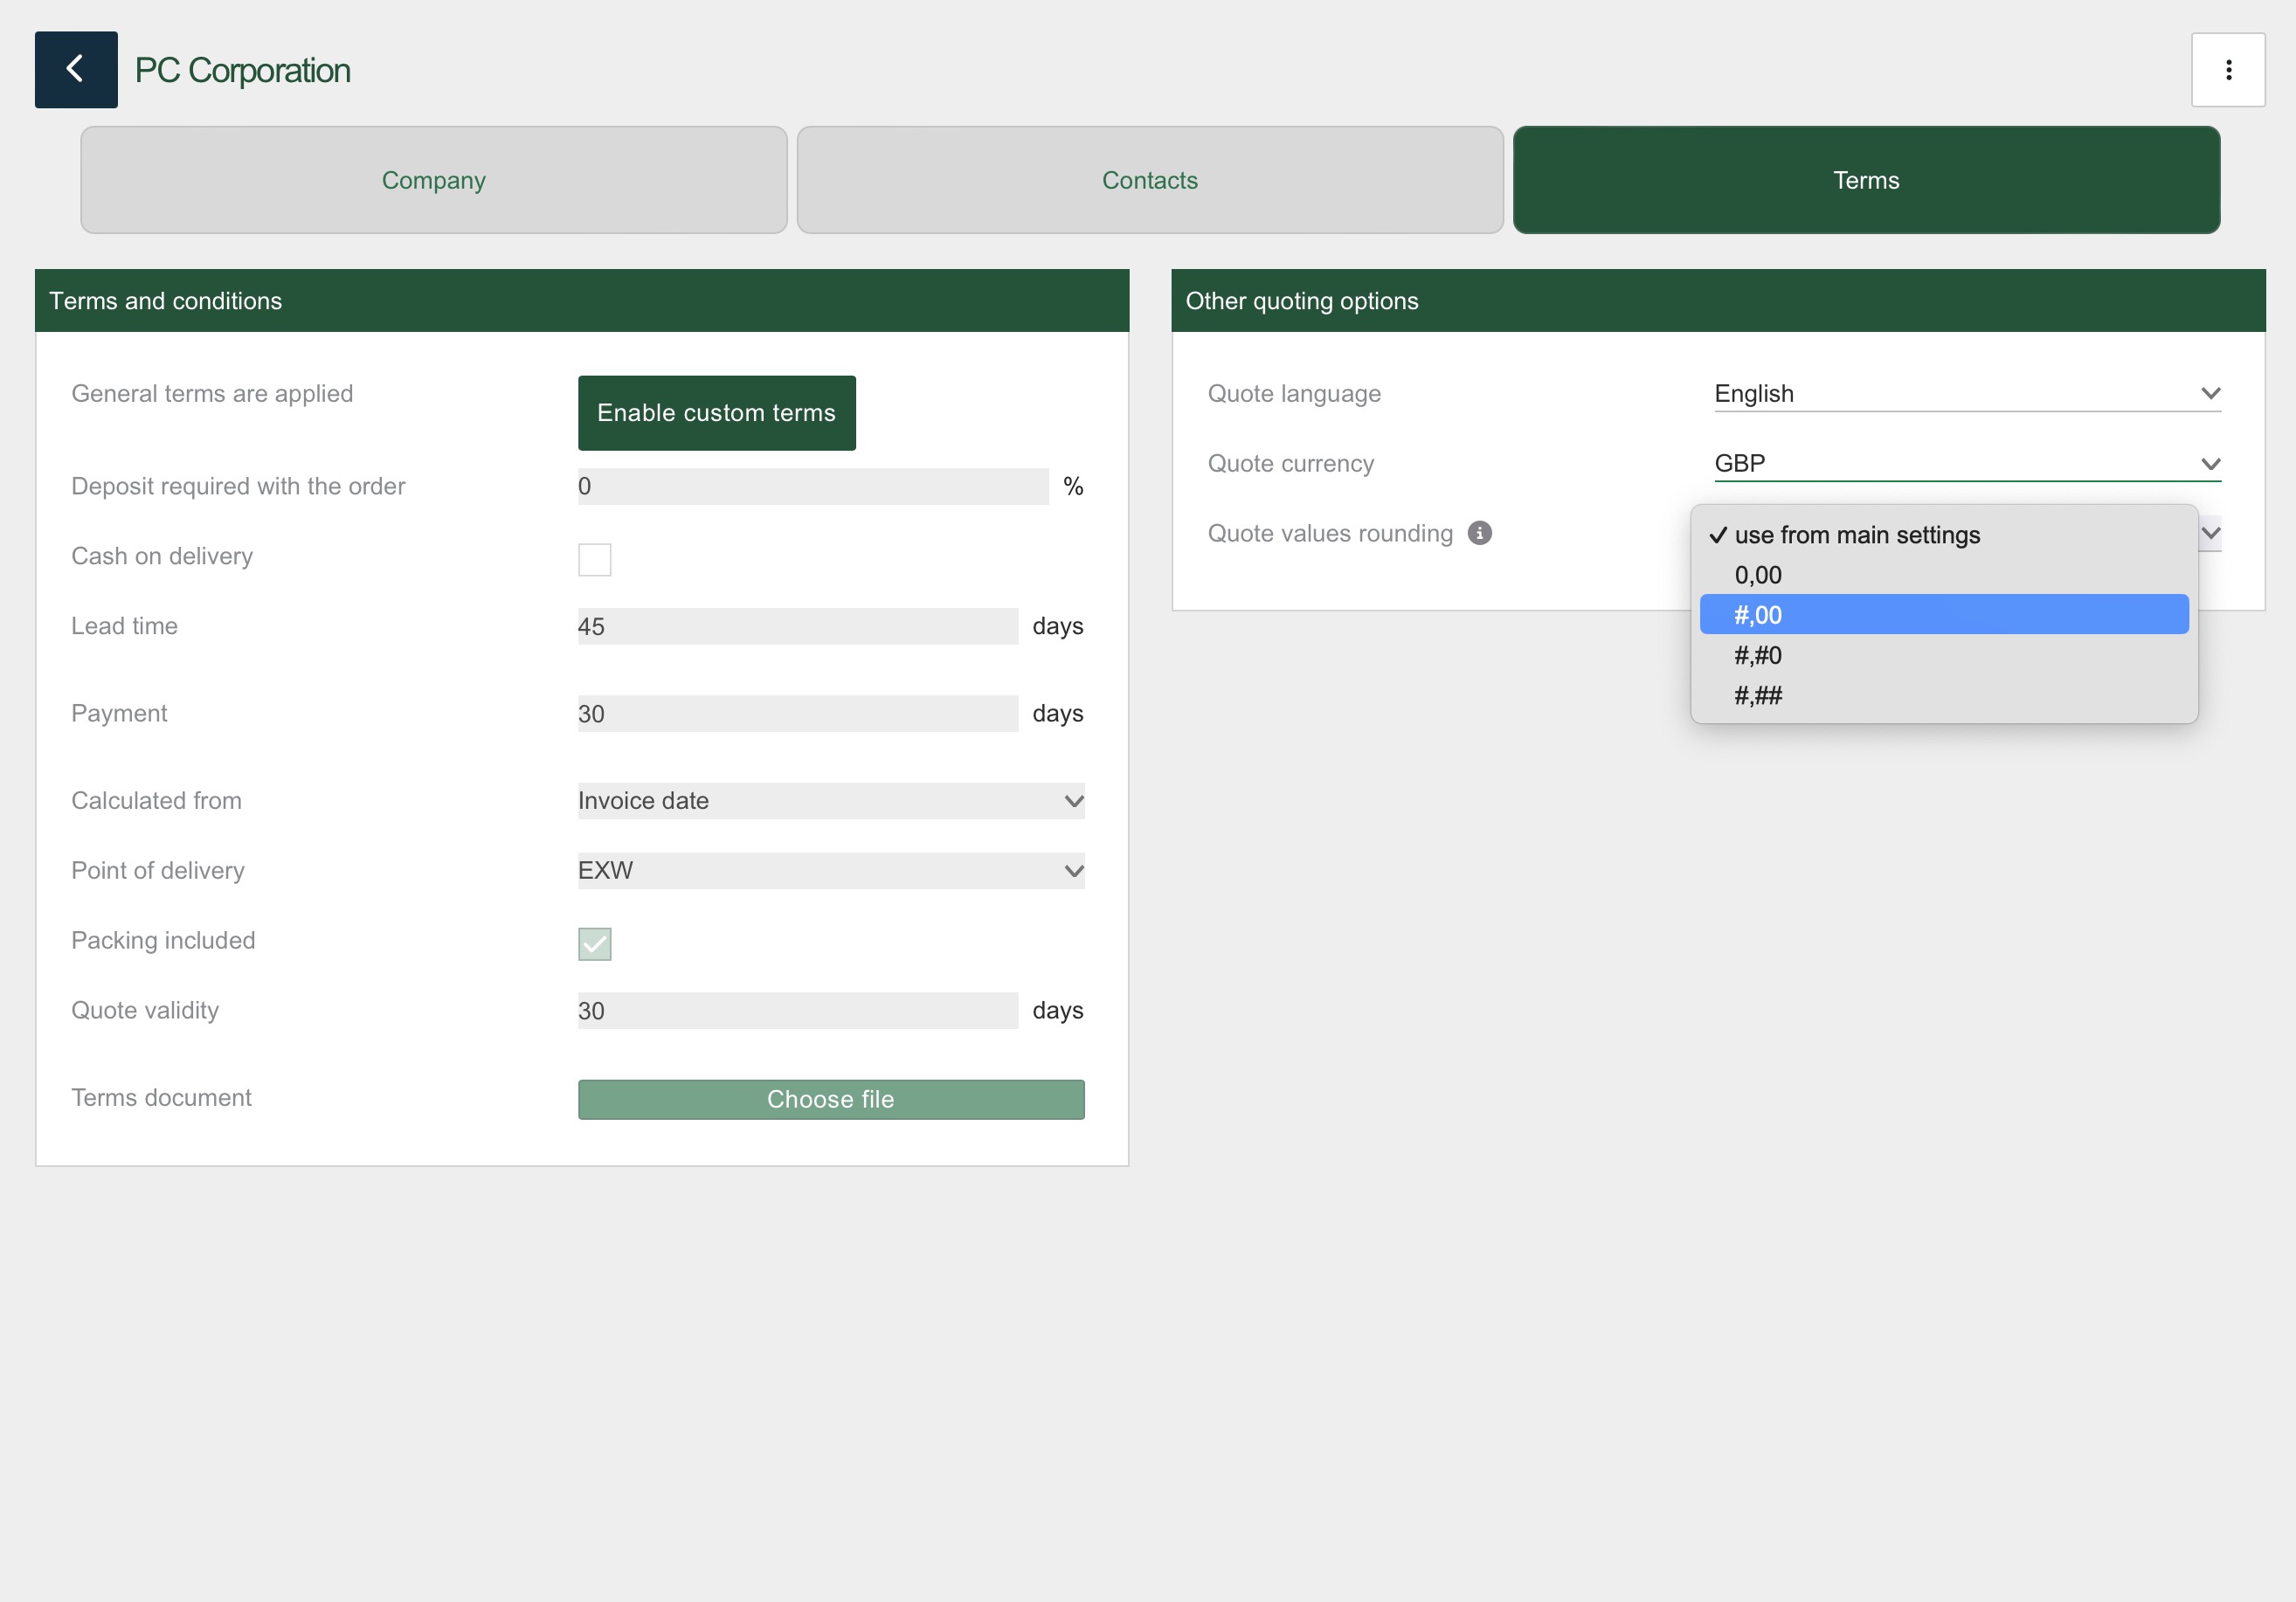
Task: Click the back arrow icon
Action: (x=76, y=69)
